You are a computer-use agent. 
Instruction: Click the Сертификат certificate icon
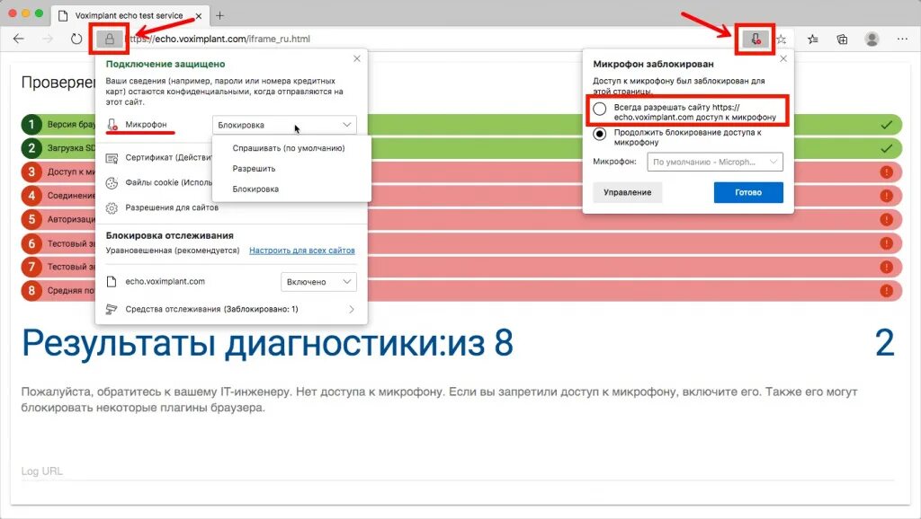(x=112, y=158)
